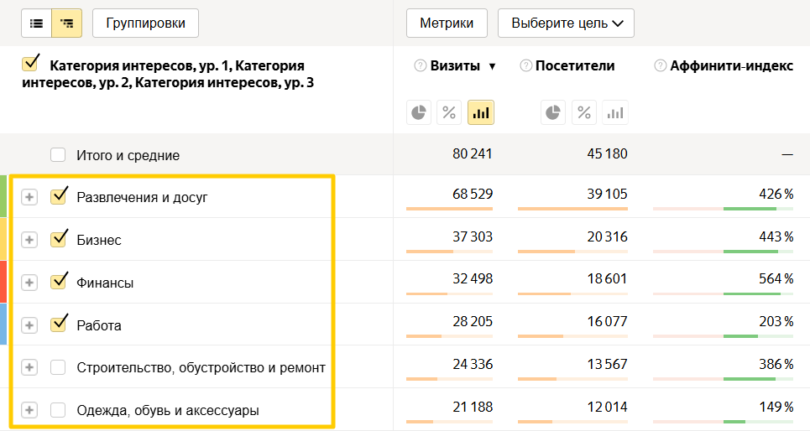Sort by Визиты column header
This screenshot has width=810, height=431.
click(456, 66)
